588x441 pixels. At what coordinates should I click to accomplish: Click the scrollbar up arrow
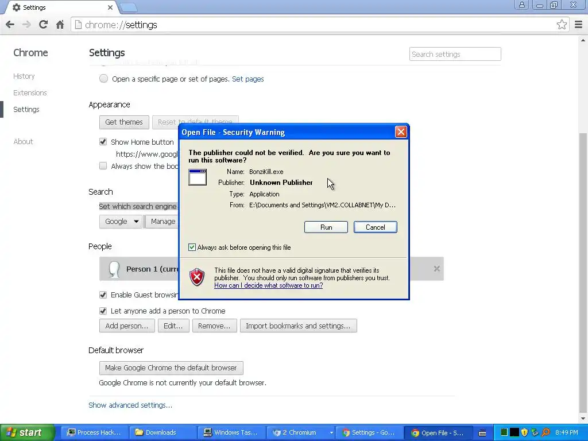pyautogui.click(x=583, y=40)
